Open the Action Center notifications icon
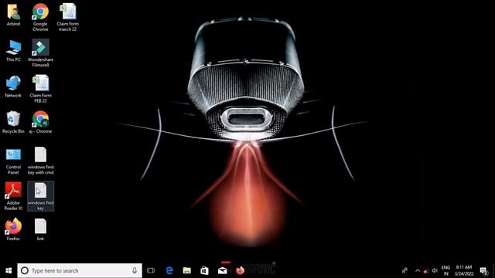 (483, 270)
